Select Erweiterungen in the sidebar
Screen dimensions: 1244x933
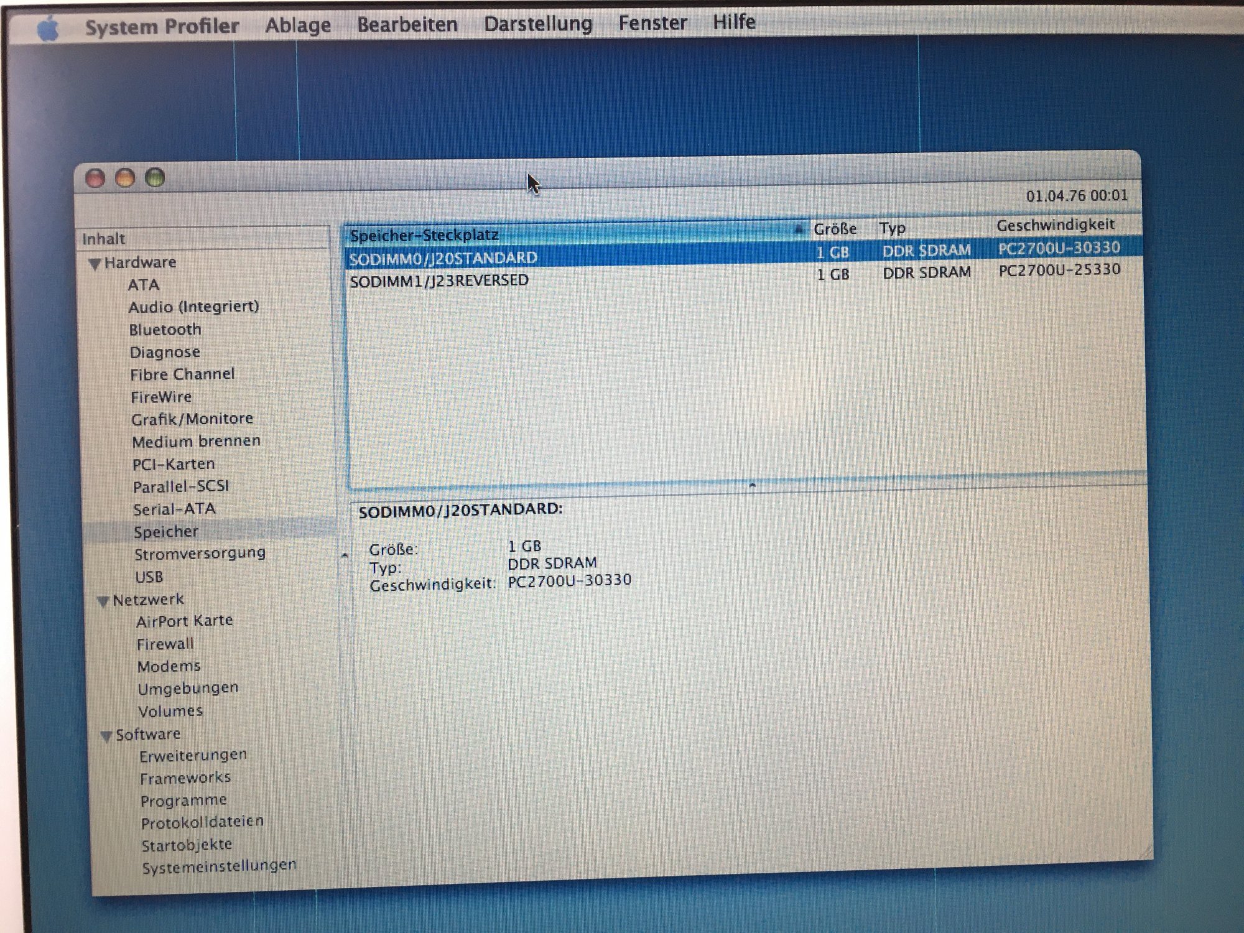tap(193, 756)
